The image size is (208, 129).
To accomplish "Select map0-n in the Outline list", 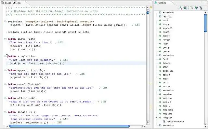I will pyautogui.click(x=167, y=94).
